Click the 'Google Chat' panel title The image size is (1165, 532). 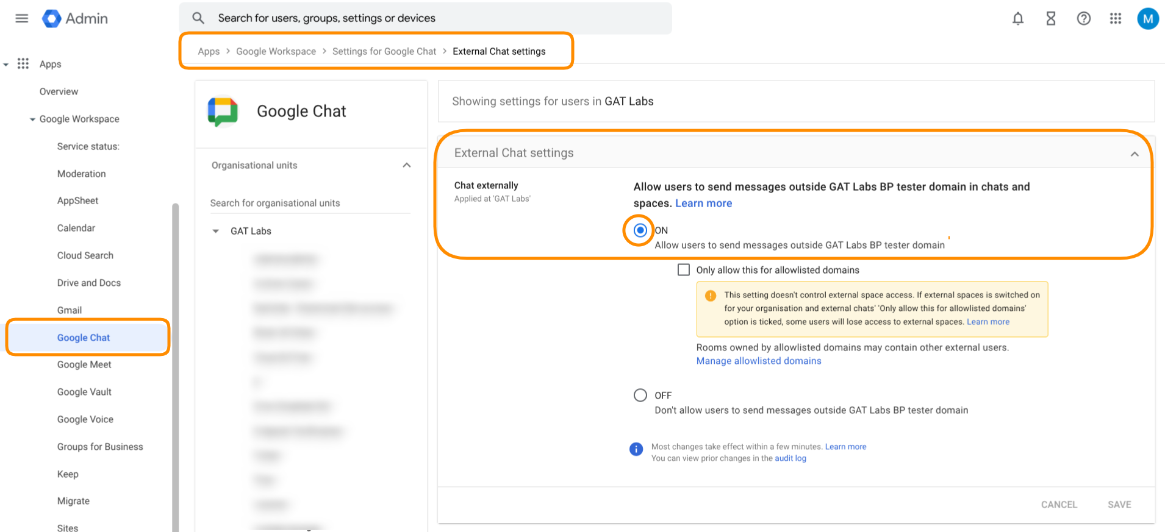coord(301,111)
